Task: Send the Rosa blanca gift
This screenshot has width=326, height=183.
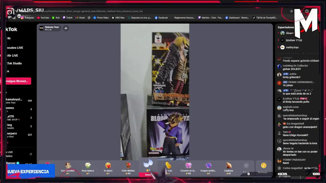Action: pos(88,168)
